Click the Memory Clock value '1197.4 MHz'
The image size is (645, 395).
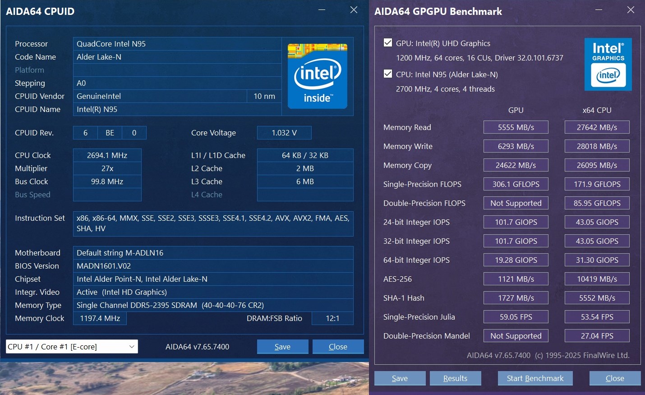point(100,318)
